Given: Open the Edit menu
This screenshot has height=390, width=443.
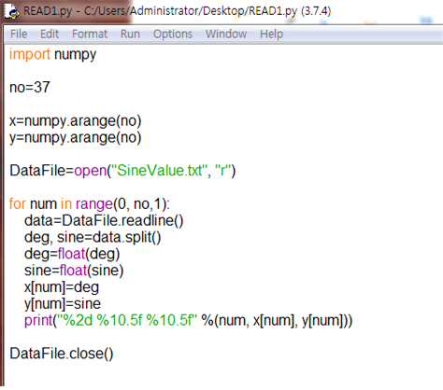Looking at the screenshot, I should [x=50, y=34].
